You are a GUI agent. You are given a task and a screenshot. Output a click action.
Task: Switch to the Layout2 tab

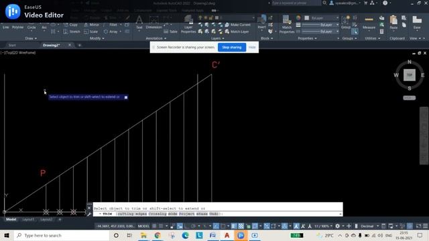click(x=46, y=220)
